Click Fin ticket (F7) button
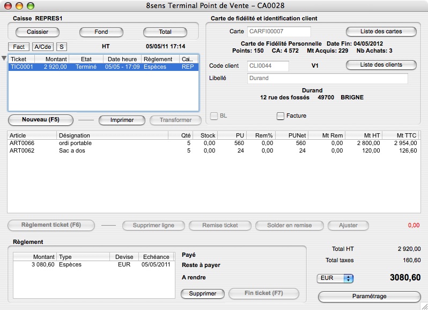Image resolution: width=428 pixels, height=310 pixels. (264, 293)
